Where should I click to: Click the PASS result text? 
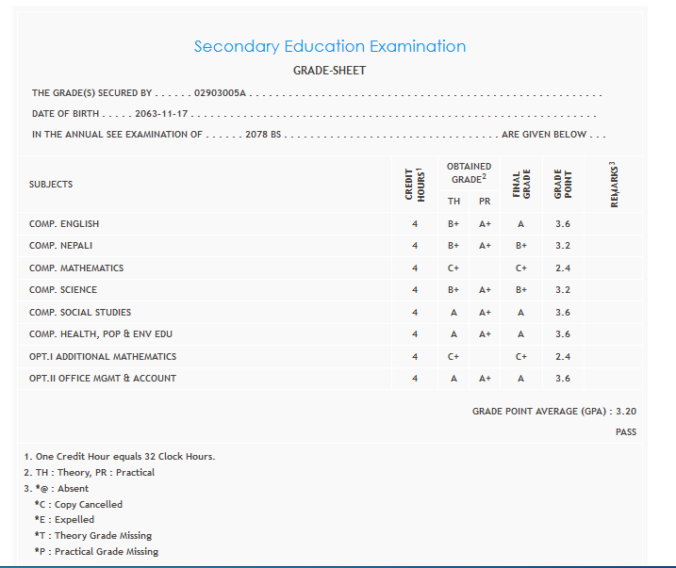pyautogui.click(x=625, y=432)
